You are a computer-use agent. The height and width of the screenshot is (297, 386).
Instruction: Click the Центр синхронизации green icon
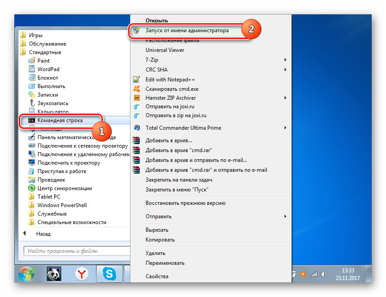tap(32, 188)
